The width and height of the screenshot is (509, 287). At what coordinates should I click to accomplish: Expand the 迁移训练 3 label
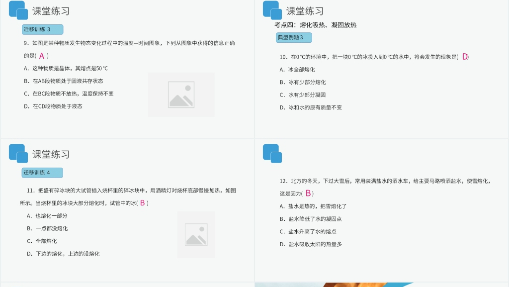(42, 29)
